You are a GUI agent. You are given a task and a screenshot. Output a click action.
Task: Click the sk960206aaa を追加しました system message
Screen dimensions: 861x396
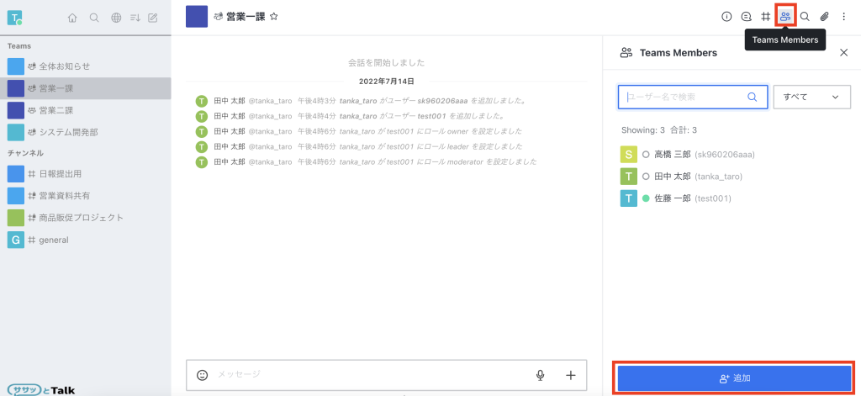[x=433, y=101]
